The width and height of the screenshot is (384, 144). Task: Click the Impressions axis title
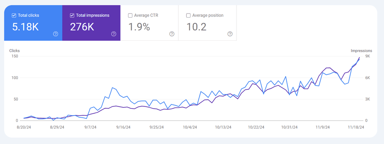tap(361, 51)
